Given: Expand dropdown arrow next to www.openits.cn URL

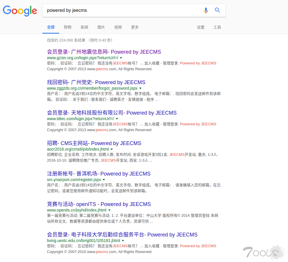Looking at the screenshot, I should pos(109,210).
